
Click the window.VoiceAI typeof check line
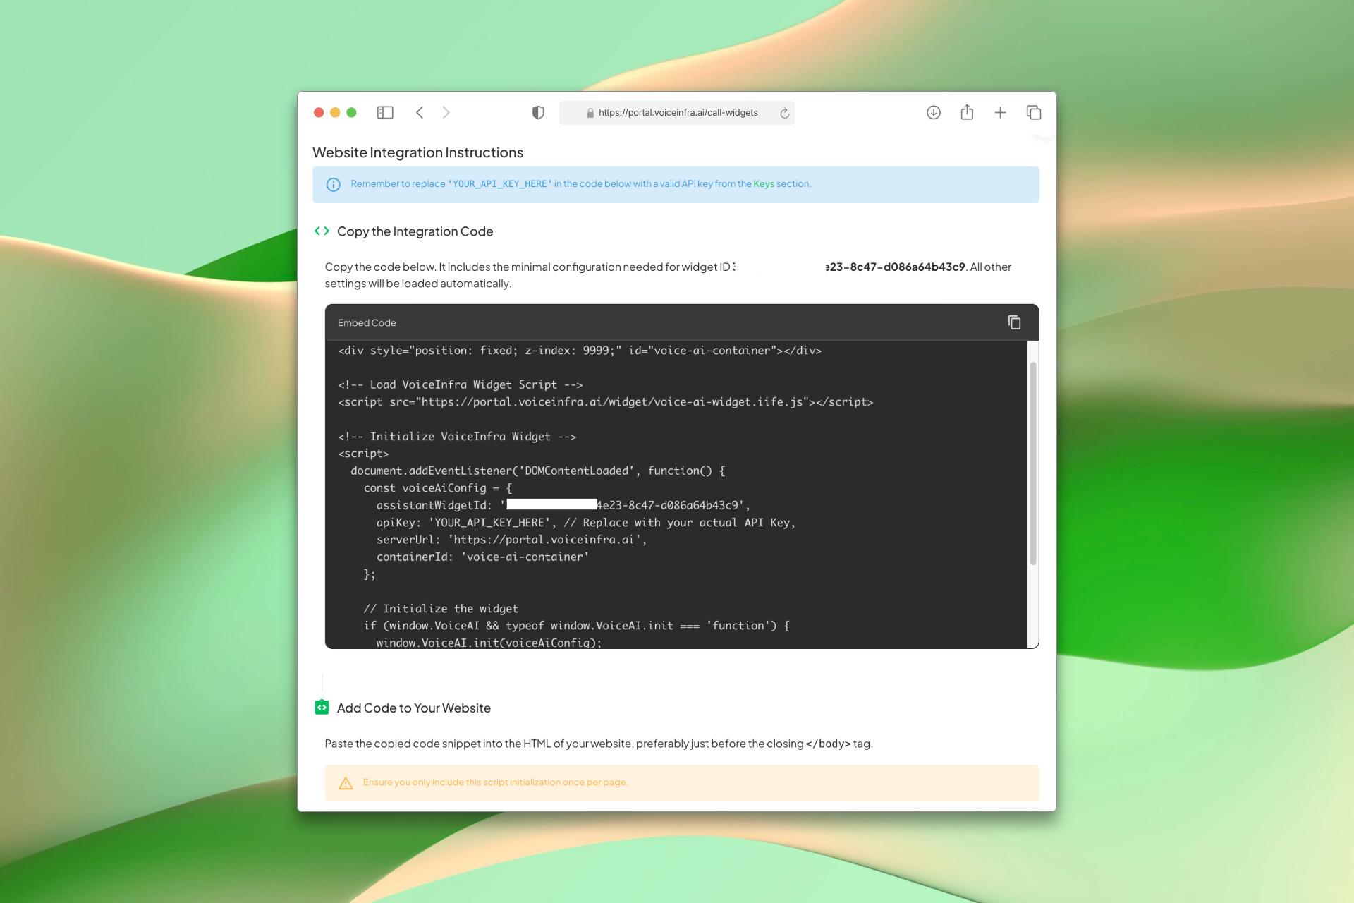[577, 626]
